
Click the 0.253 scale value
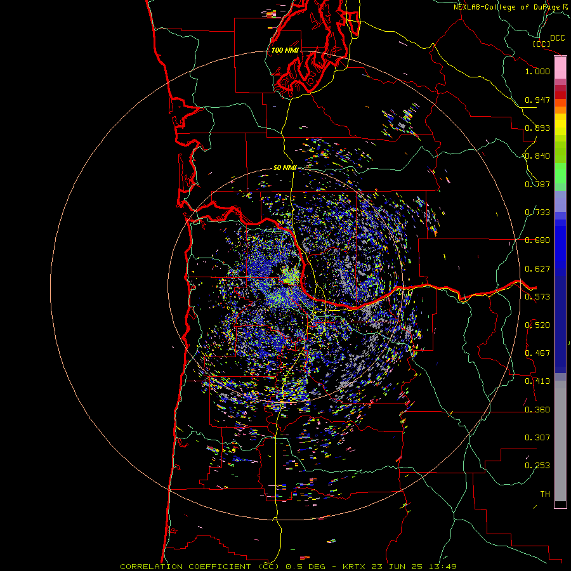537,466
